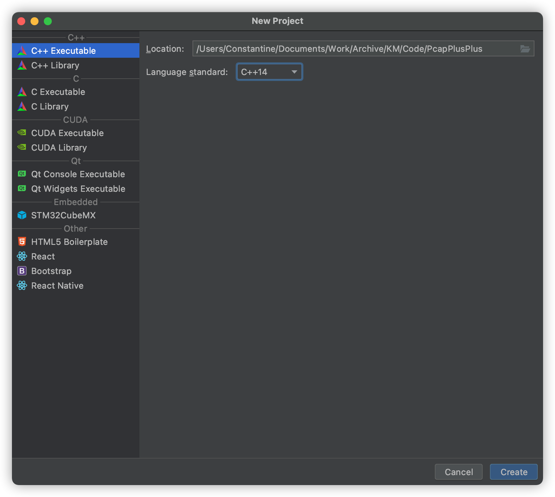The width and height of the screenshot is (555, 497).
Task: Click the Bootstrap B icon
Action: click(22, 271)
